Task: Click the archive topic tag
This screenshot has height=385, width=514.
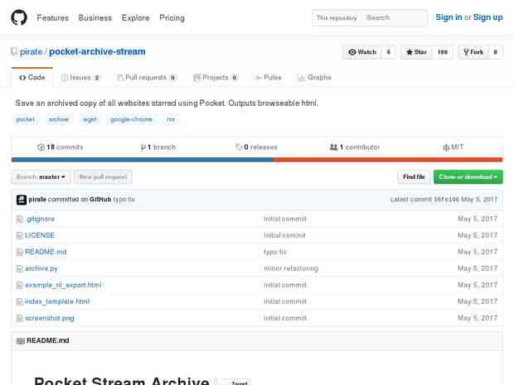Action: (x=59, y=119)
